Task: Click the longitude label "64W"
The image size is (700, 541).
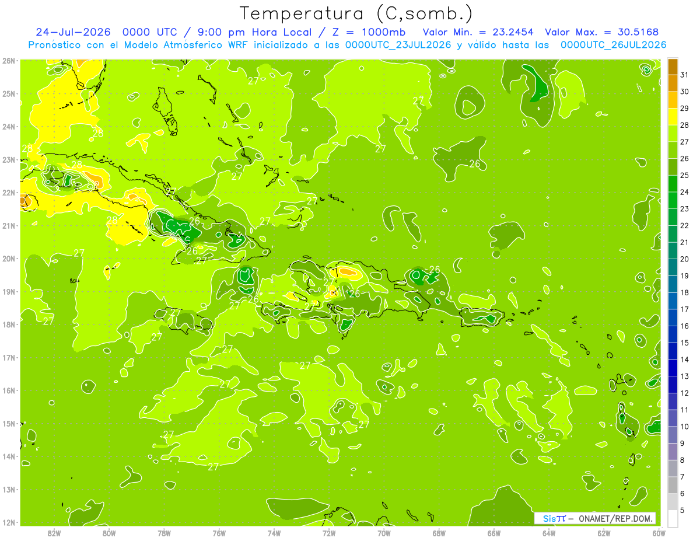Action: click(x=549, y=533)
